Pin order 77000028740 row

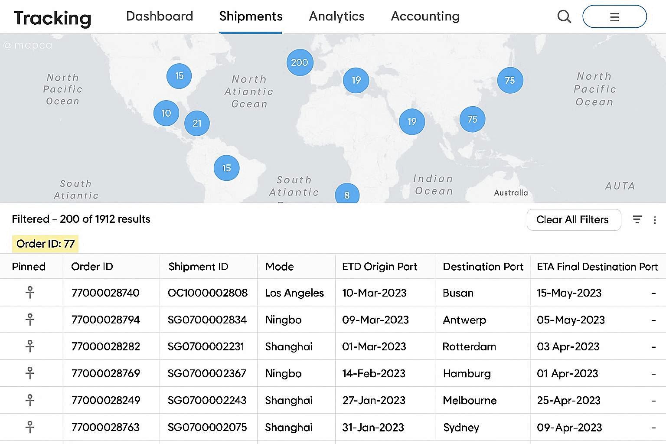[x=29, y=293]
